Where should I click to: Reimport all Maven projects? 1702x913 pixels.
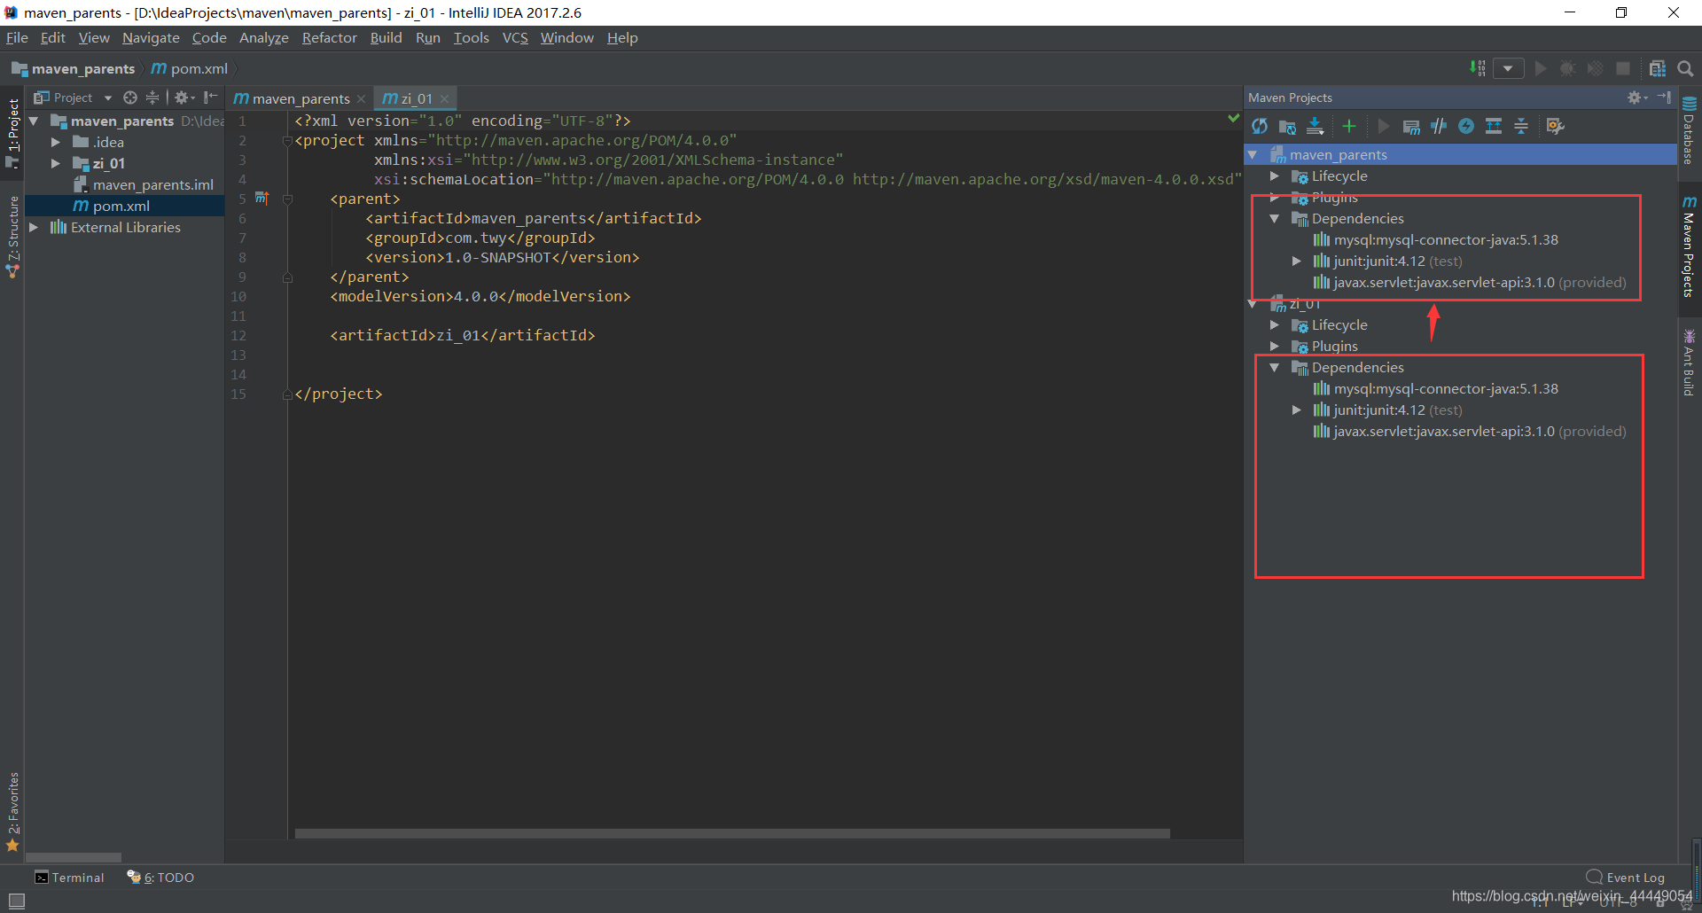point(1260,127)
